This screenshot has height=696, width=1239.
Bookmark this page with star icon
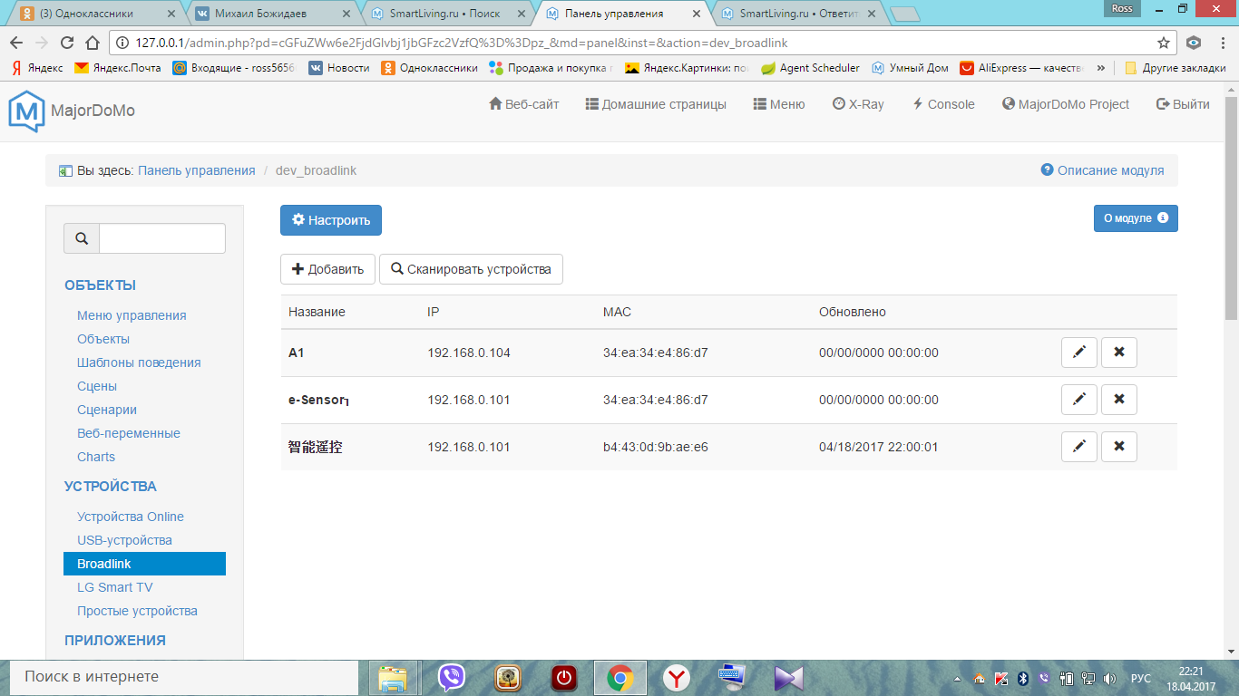click(x=1164, y=43)
